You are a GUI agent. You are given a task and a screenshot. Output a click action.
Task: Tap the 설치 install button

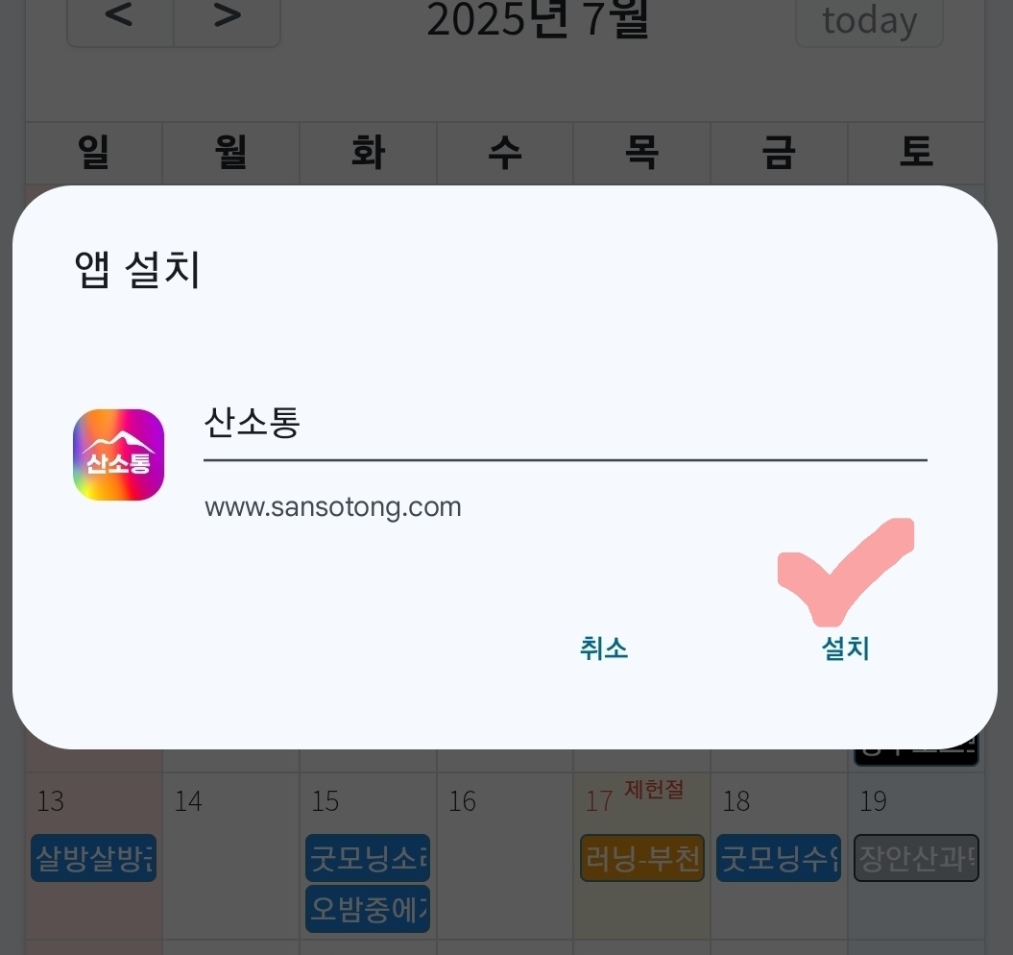pos(845,648)
